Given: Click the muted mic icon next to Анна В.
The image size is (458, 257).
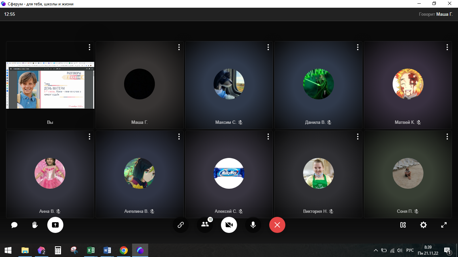Looking at the screenshot, I should pyautogui.click(x=58, y=211).
